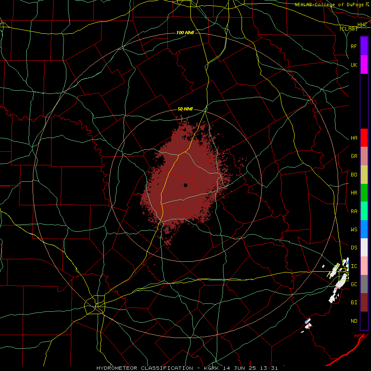Click the WS legend label

354,229
